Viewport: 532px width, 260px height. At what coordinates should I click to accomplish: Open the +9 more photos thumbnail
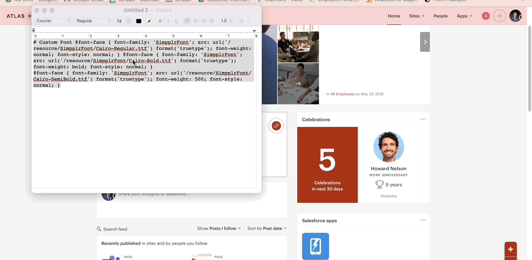point(298,84)
